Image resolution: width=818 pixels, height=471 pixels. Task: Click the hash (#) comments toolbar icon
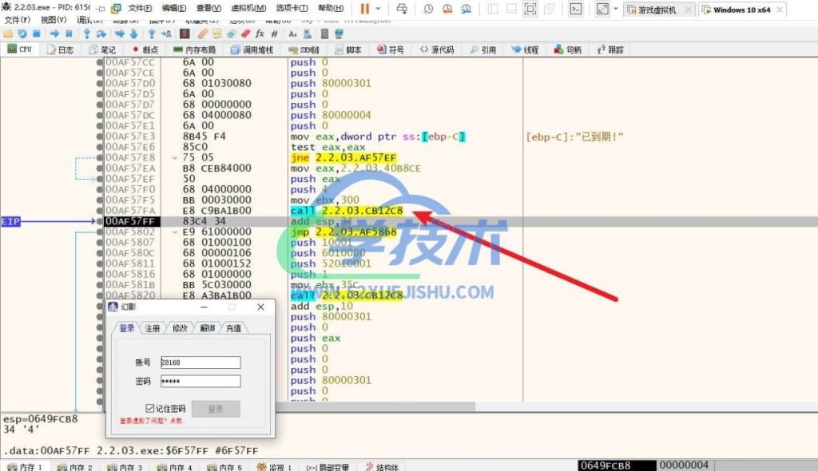(275, 34)
